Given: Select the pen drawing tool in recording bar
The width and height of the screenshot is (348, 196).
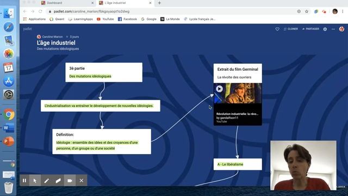Looking at the screenshot, I should [x=46, y=180].
